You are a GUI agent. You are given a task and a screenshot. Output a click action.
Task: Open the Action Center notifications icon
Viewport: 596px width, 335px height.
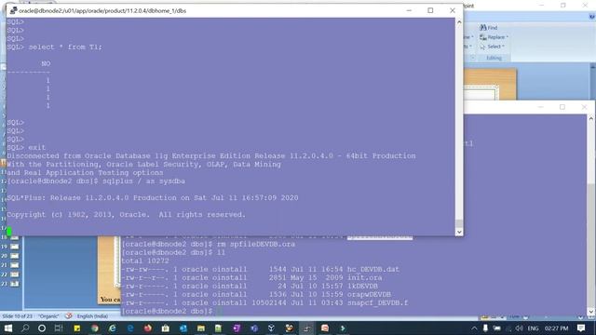(581, 328)
